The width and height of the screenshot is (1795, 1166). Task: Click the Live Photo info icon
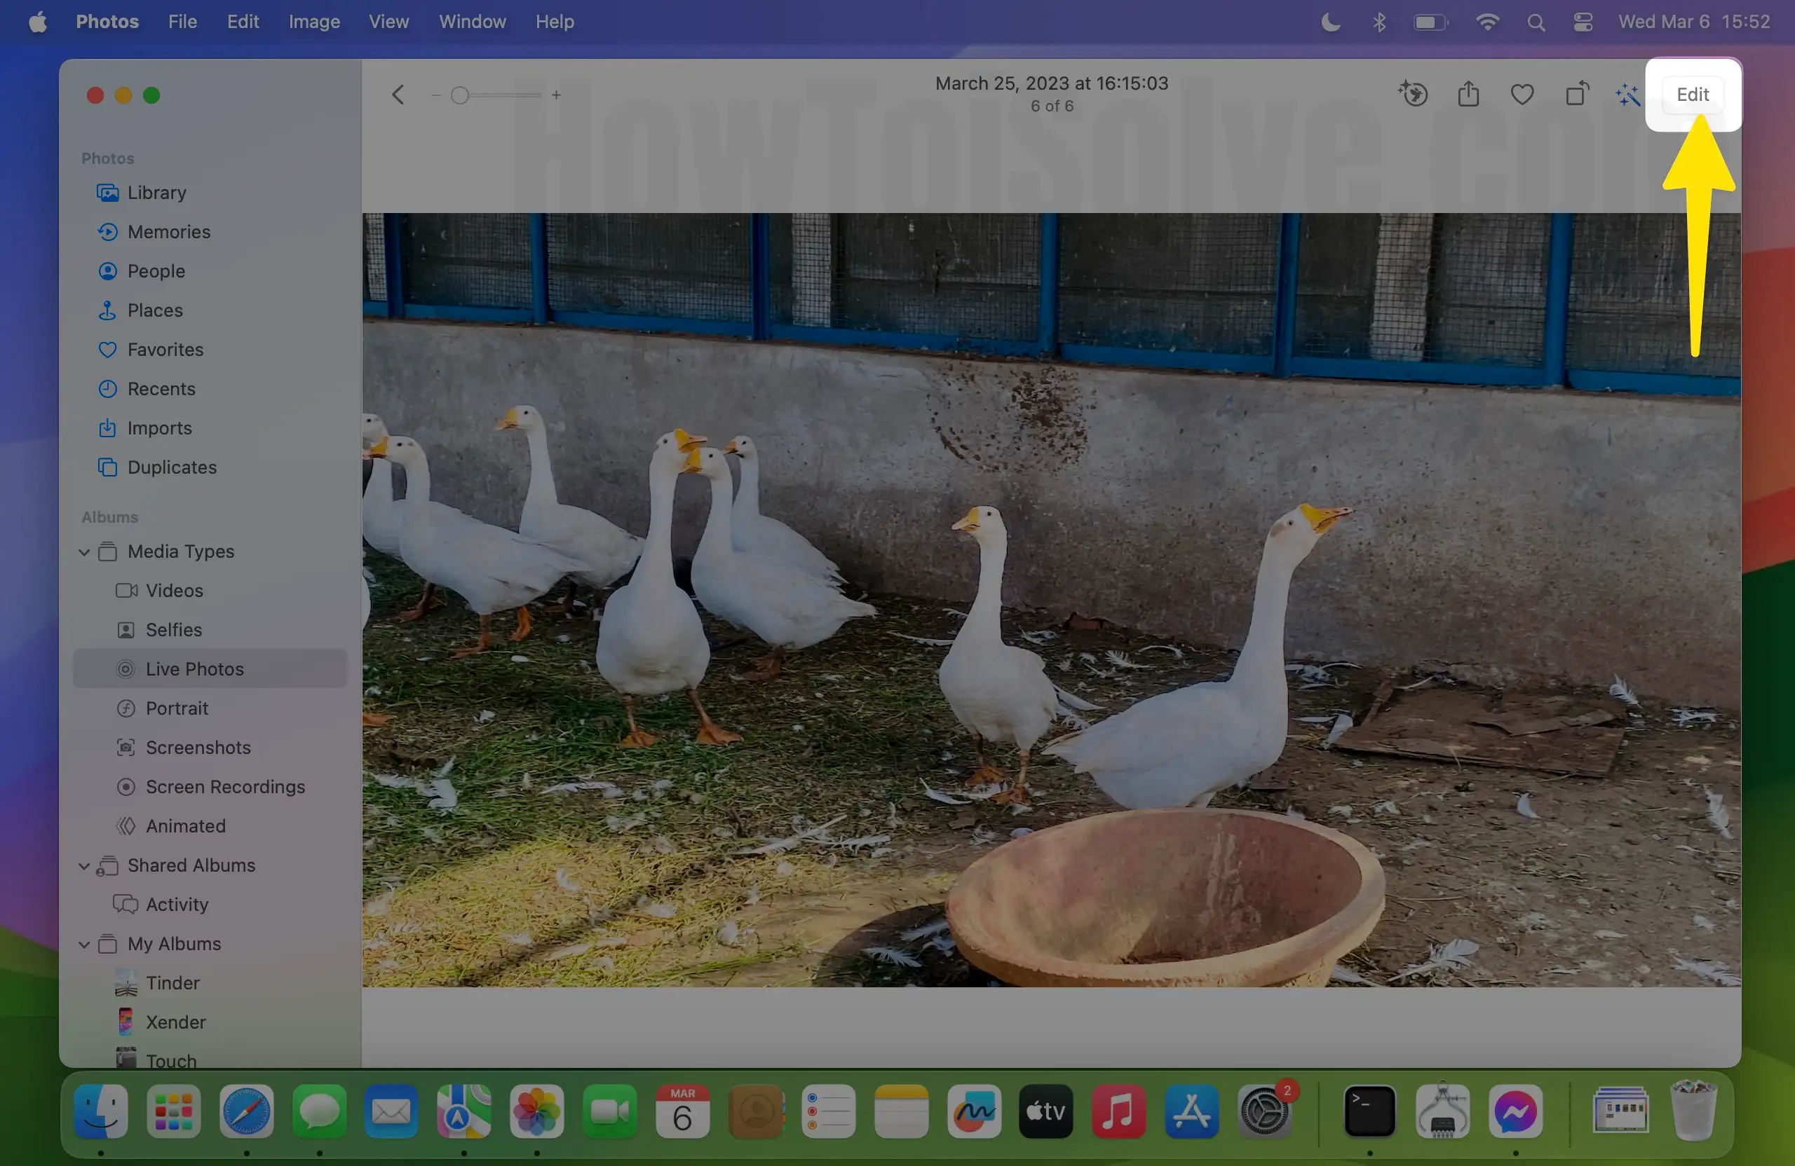pyautogui.click(x=1413, y=95)
